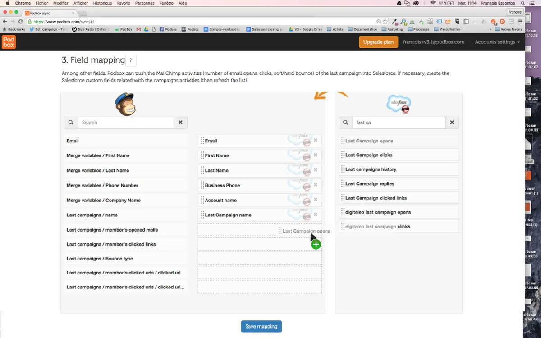Click the Apple menu icon

(x=7, y=3)
